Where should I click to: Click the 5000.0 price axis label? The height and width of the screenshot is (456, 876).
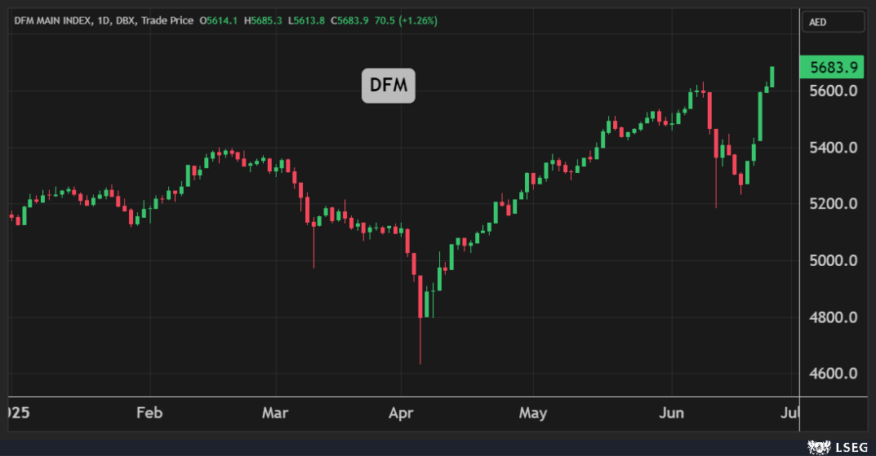(x=834, y=261)
